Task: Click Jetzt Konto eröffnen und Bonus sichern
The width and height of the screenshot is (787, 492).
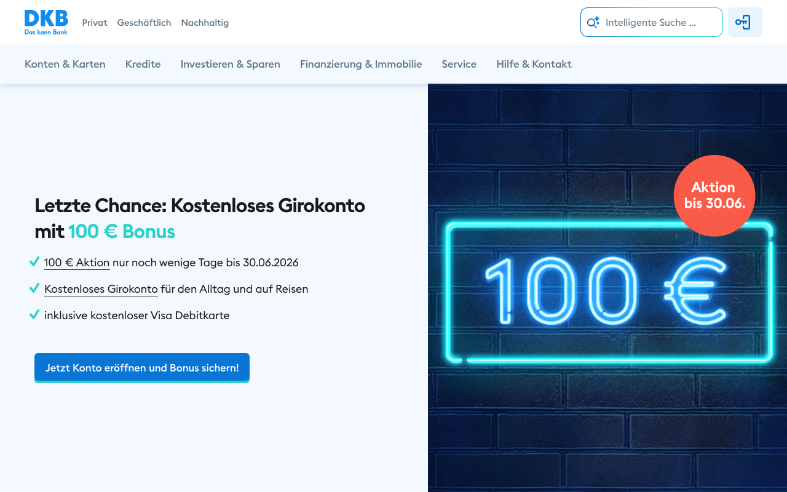Action: 142,368
